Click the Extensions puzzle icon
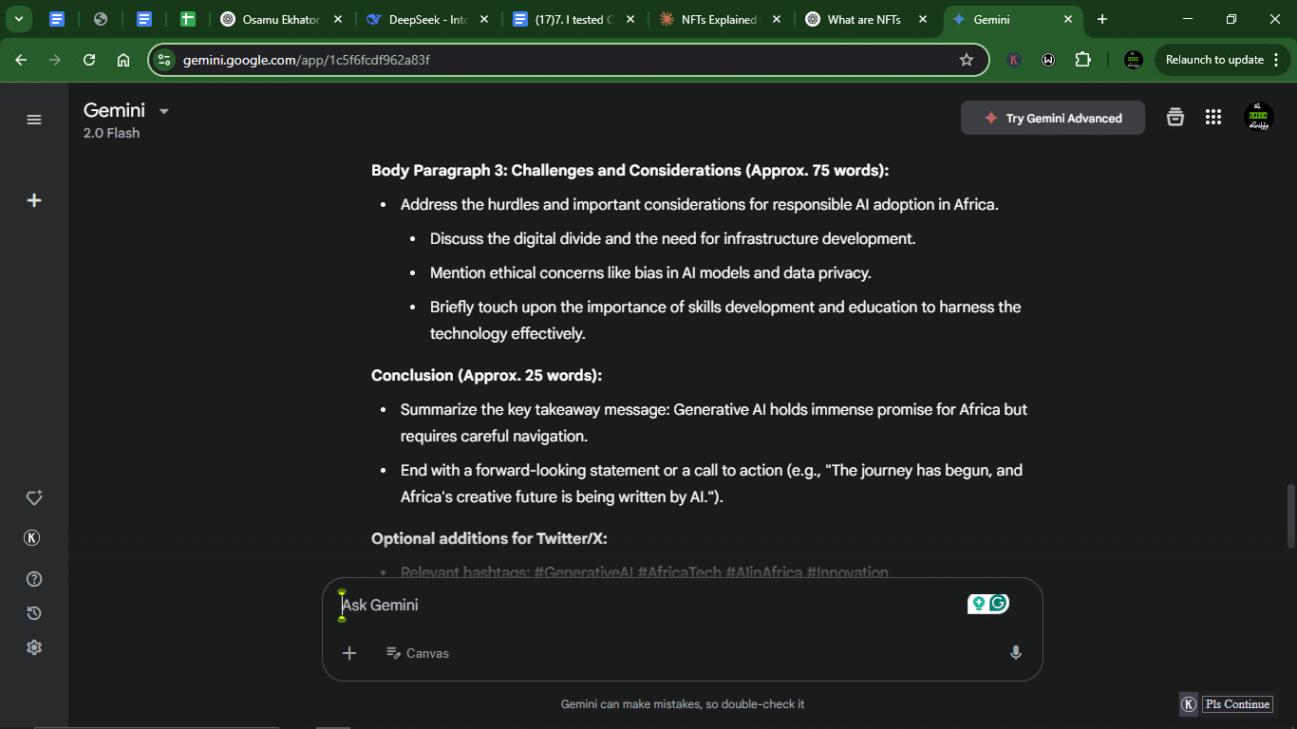 coord(1082,60)
